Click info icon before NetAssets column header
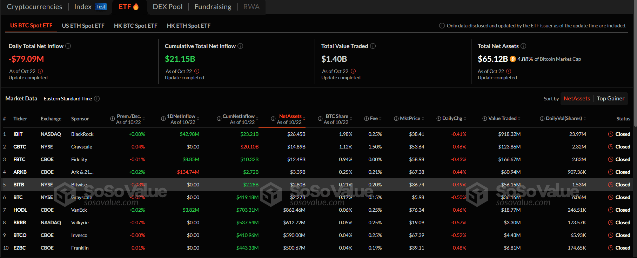637x258 pixels. coord(273,119)
